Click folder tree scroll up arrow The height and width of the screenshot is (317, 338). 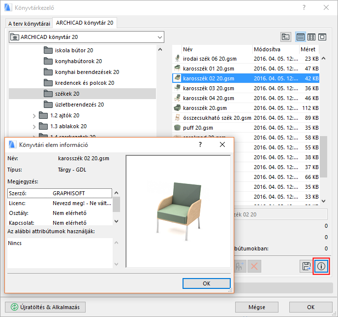pyautogui.click(x=160, y=49)
